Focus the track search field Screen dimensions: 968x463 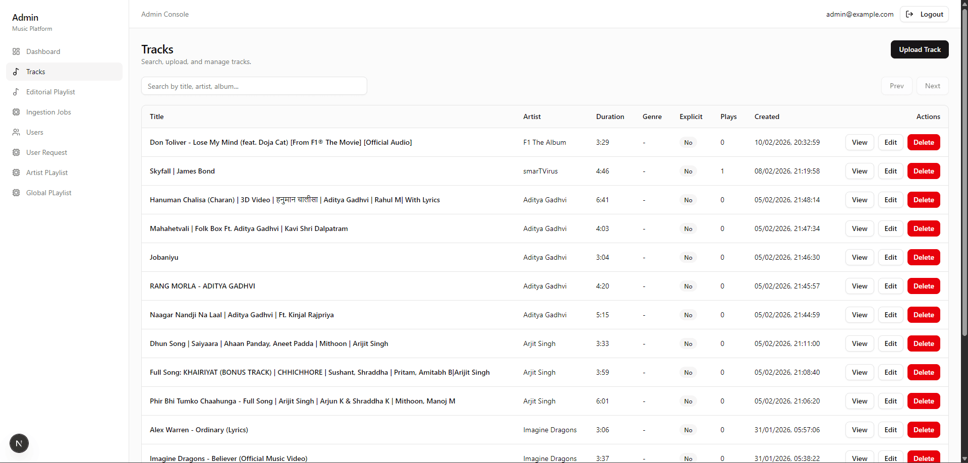pos(254,86)
